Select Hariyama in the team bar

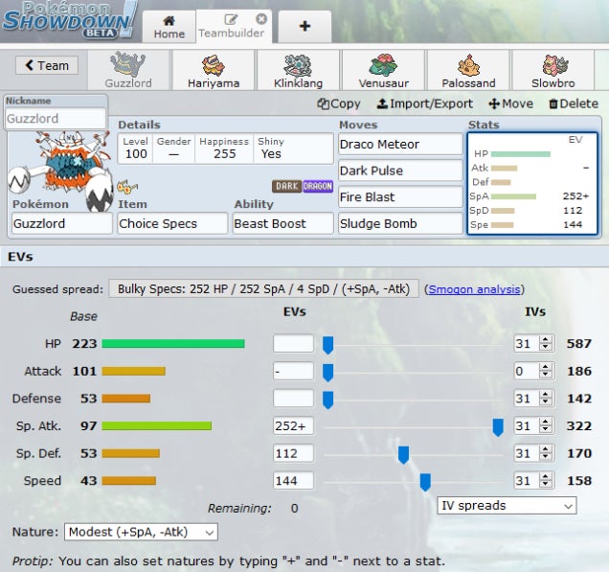point(213,71)
